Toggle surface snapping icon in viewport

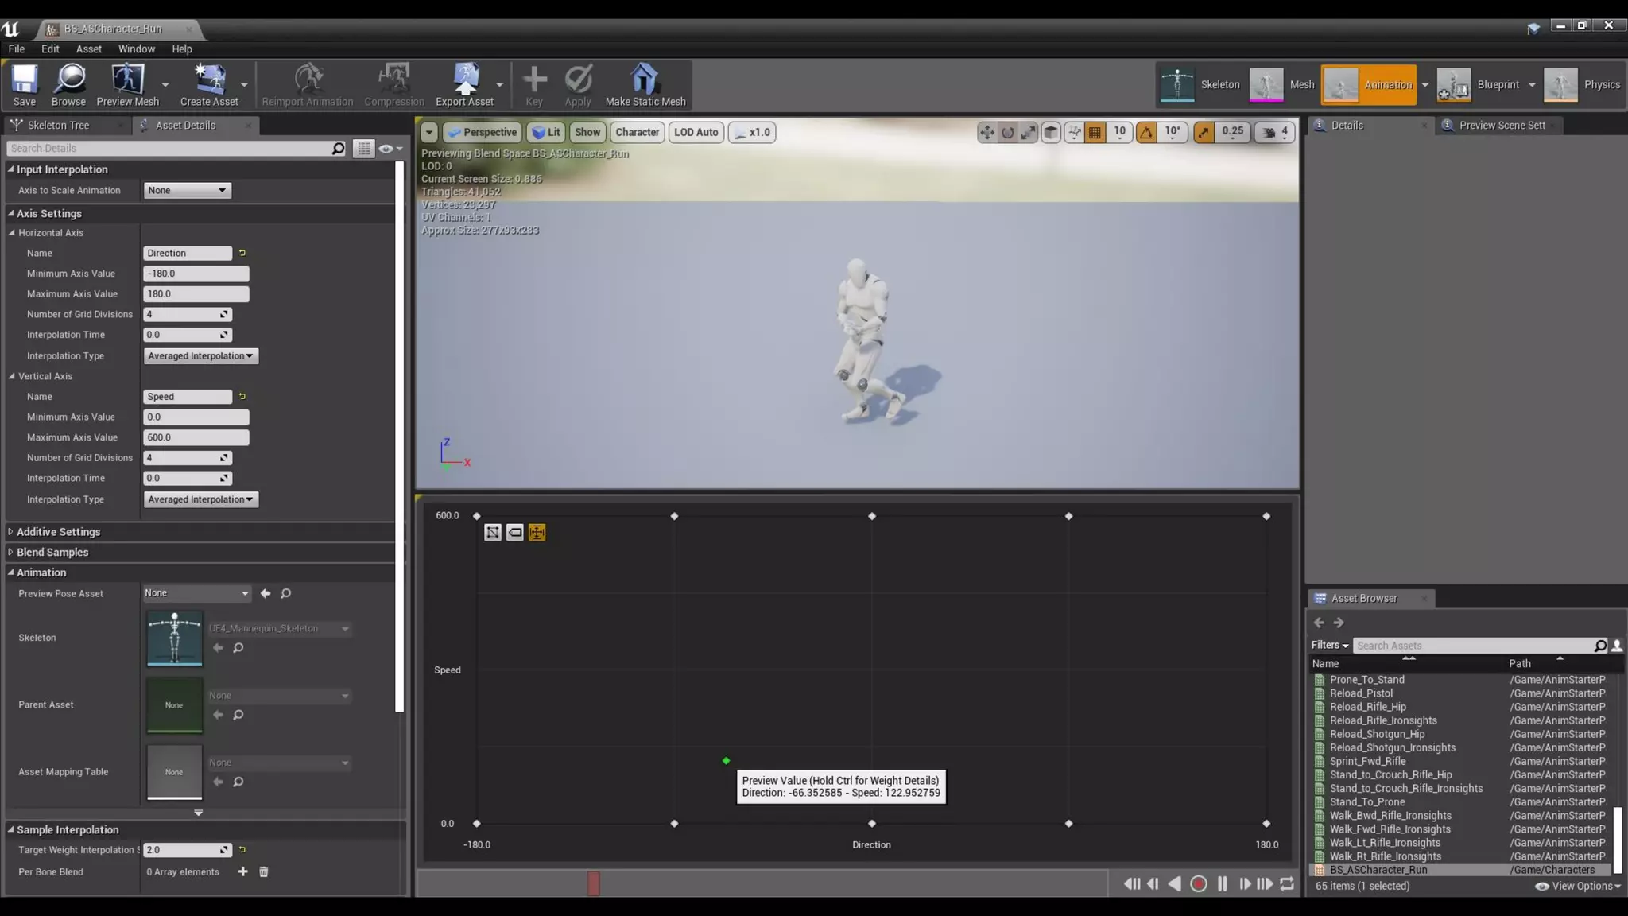coord(1074,132)
